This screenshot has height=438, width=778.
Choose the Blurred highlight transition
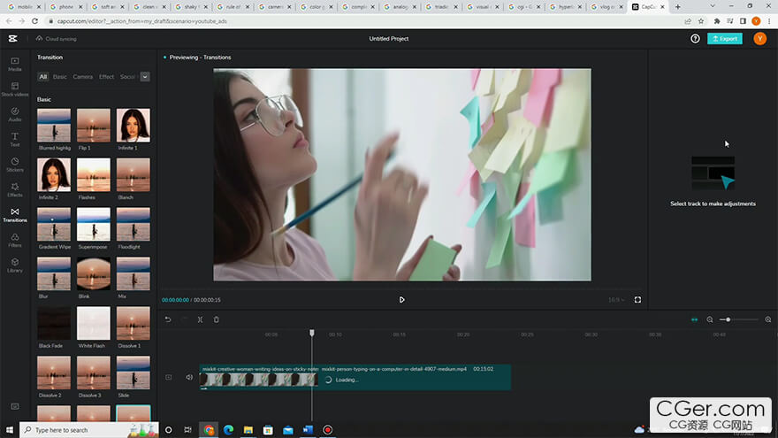[54, 125]
